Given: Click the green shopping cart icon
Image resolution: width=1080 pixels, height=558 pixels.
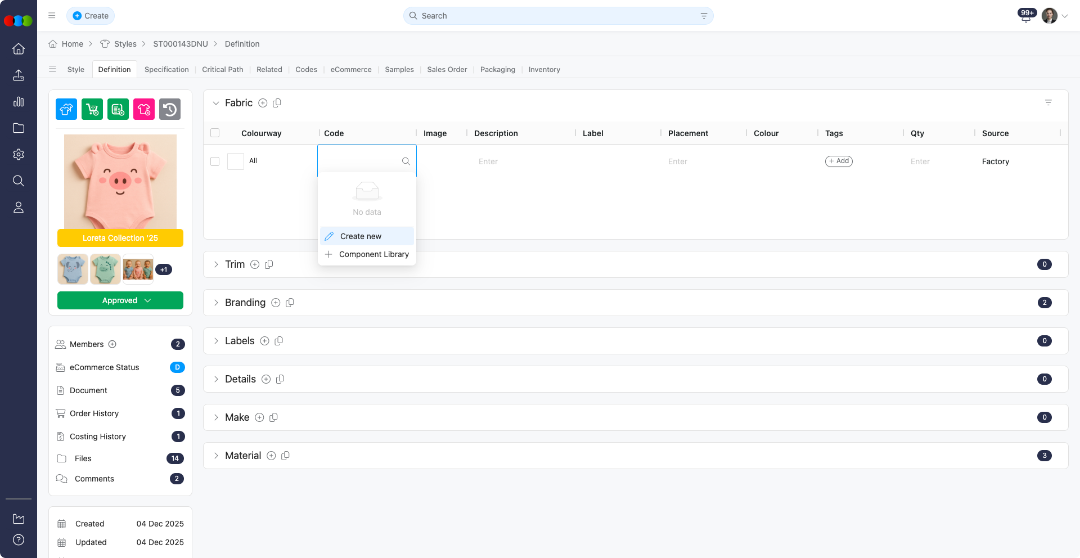Looking at the screenshot, I should pos(92,109).
